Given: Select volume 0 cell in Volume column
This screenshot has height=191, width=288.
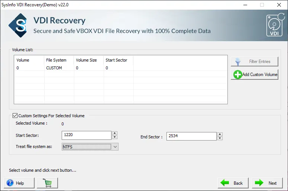Looking at the screenshot, I should pyautogui.click(x=29, y=68).
